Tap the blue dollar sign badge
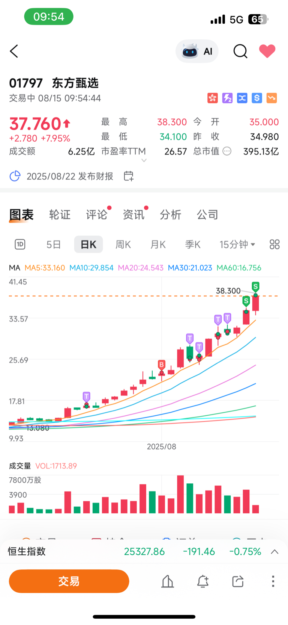This screenshot has width=288, height=625. coord(257,98)
